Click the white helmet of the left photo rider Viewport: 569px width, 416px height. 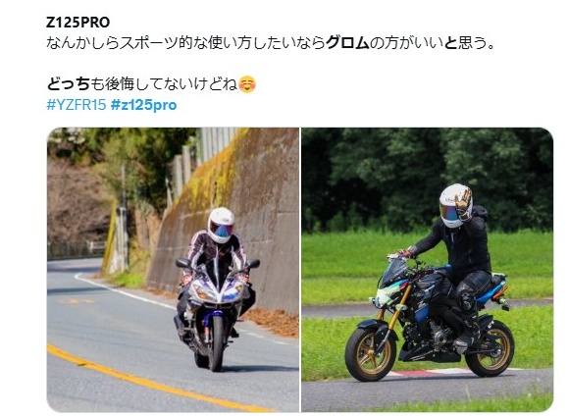tap(221, 225)
